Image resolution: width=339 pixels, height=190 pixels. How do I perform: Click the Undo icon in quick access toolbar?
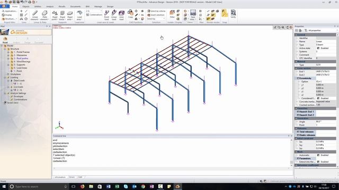(22, 2)
